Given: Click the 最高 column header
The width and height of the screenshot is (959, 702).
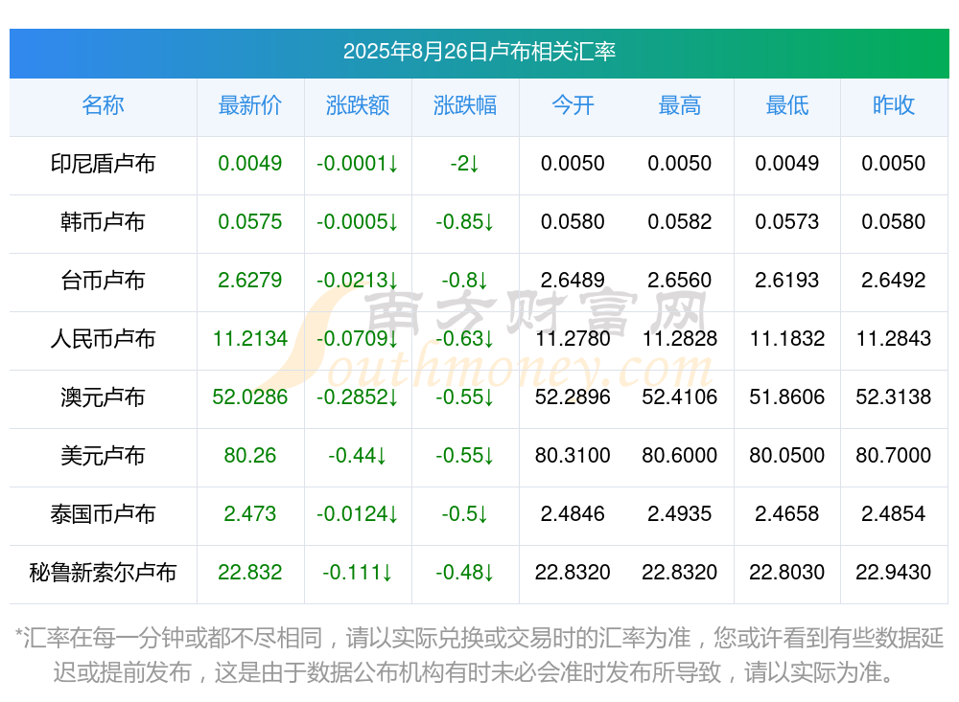Looking at the screenshot, I should [680, 105].
